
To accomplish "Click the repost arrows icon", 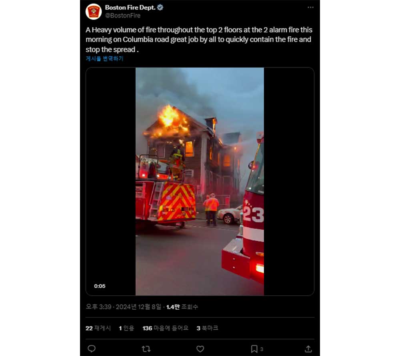I will pos(146,349).
